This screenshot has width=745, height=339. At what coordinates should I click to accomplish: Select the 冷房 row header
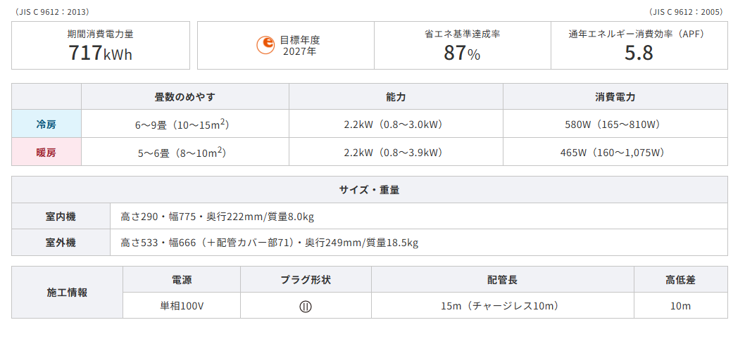[46, 124]
